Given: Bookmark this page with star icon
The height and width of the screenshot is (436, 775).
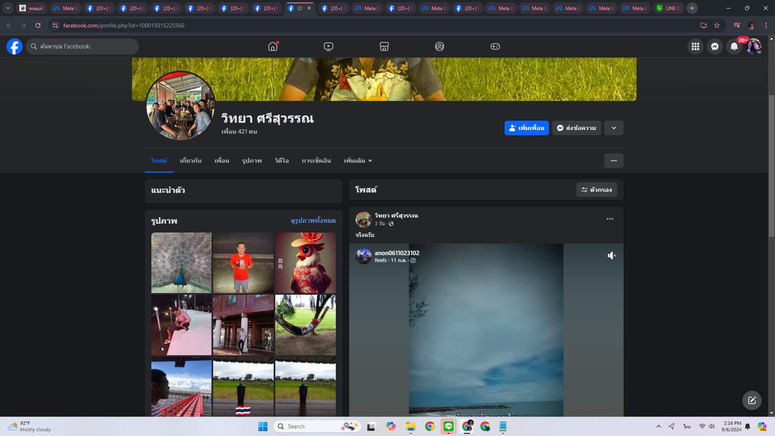Looking at the screenshot, I should pos(717,25).
